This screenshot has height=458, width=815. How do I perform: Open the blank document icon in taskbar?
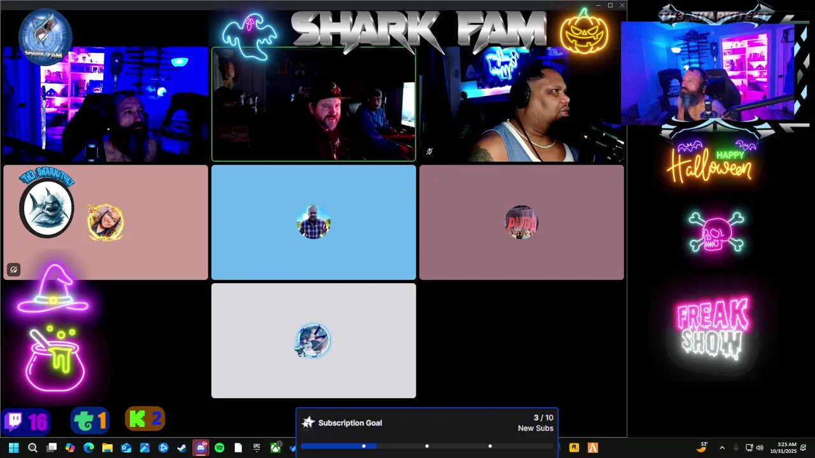pyautogui.click(x=238, y=448)
